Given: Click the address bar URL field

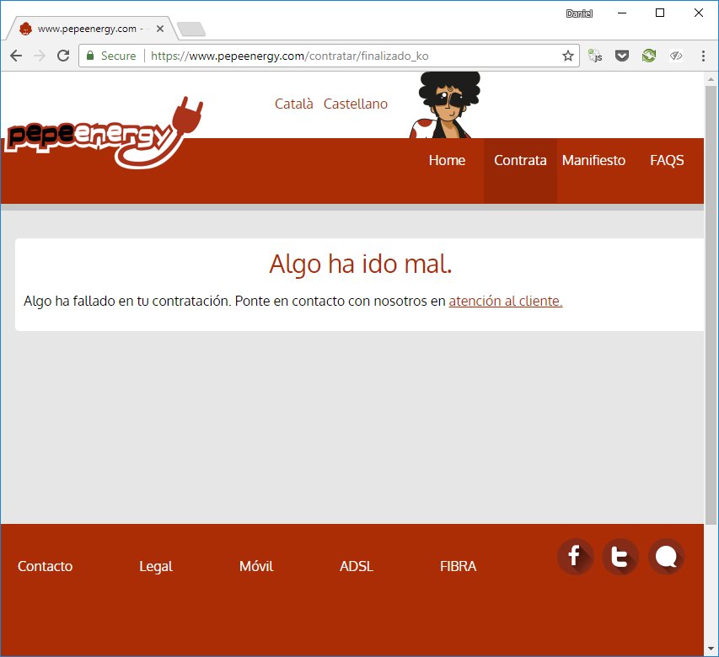Looking at the screenshot, I should [337, 55].
